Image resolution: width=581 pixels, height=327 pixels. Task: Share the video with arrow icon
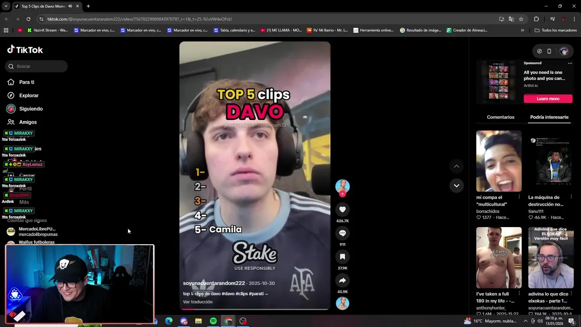[342, 280]
